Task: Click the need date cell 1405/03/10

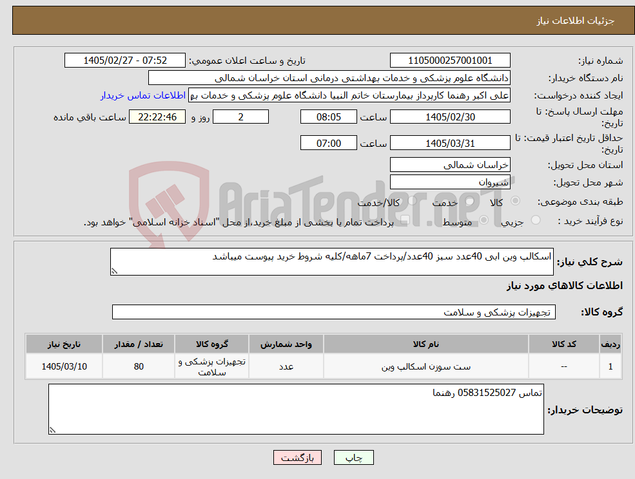Action: coord(64,366)
